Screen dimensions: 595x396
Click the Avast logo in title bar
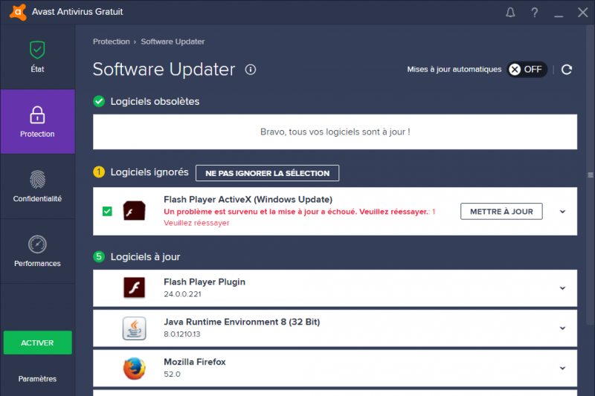pyautogui.click(x=18, y=12)
